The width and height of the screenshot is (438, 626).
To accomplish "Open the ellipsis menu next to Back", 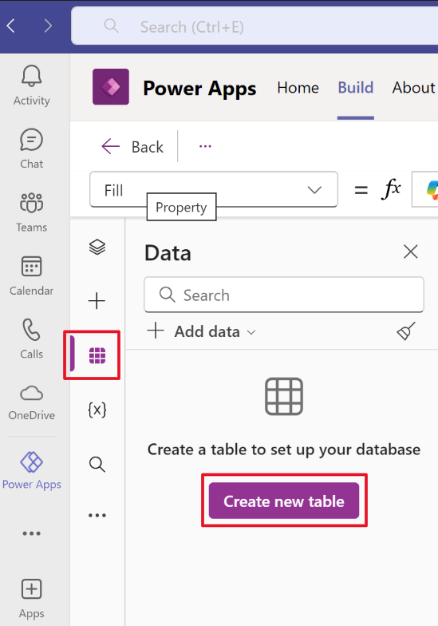I will [205, 146].
